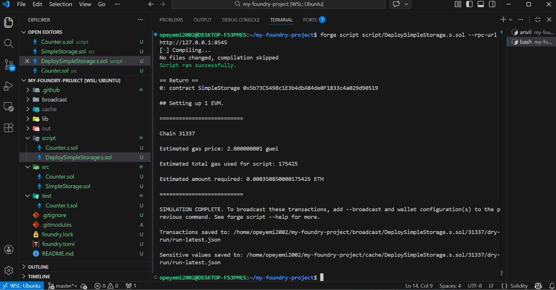556x290 pixels.
Task: Select the bash terminal instance
Action: click(531, 42)
